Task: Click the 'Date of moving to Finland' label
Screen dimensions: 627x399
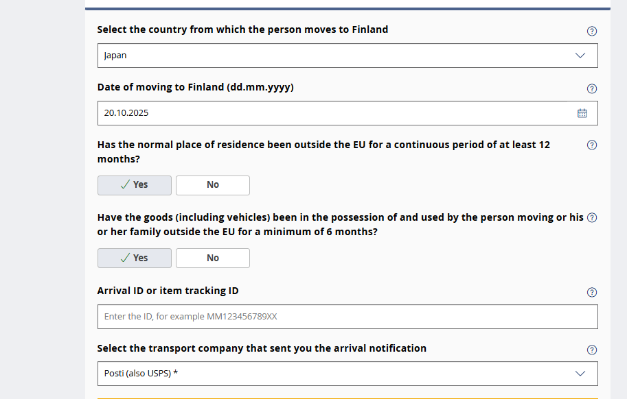Action: pos(196,87)
